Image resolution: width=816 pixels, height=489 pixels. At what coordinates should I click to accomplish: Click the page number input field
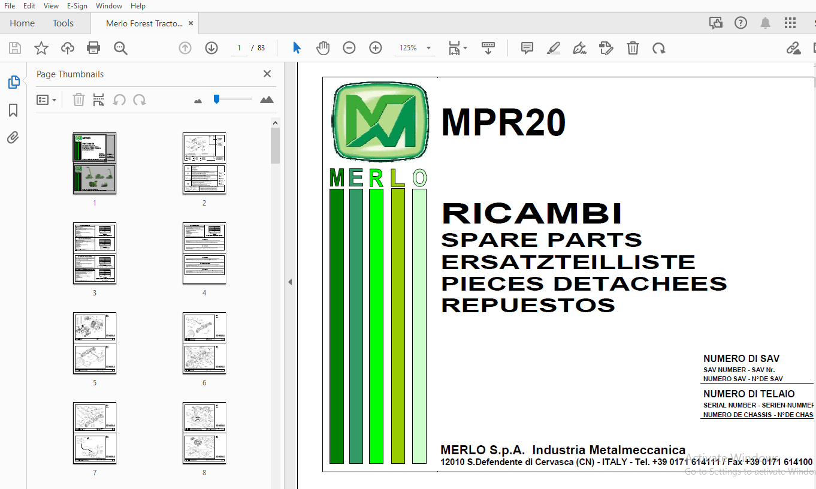239,48
